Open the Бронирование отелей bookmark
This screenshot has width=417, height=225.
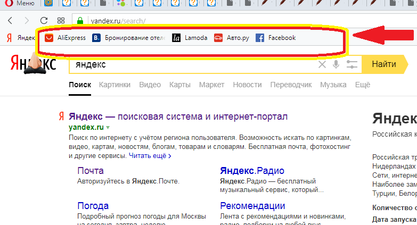pyautogui.click(x=129, y=38)
